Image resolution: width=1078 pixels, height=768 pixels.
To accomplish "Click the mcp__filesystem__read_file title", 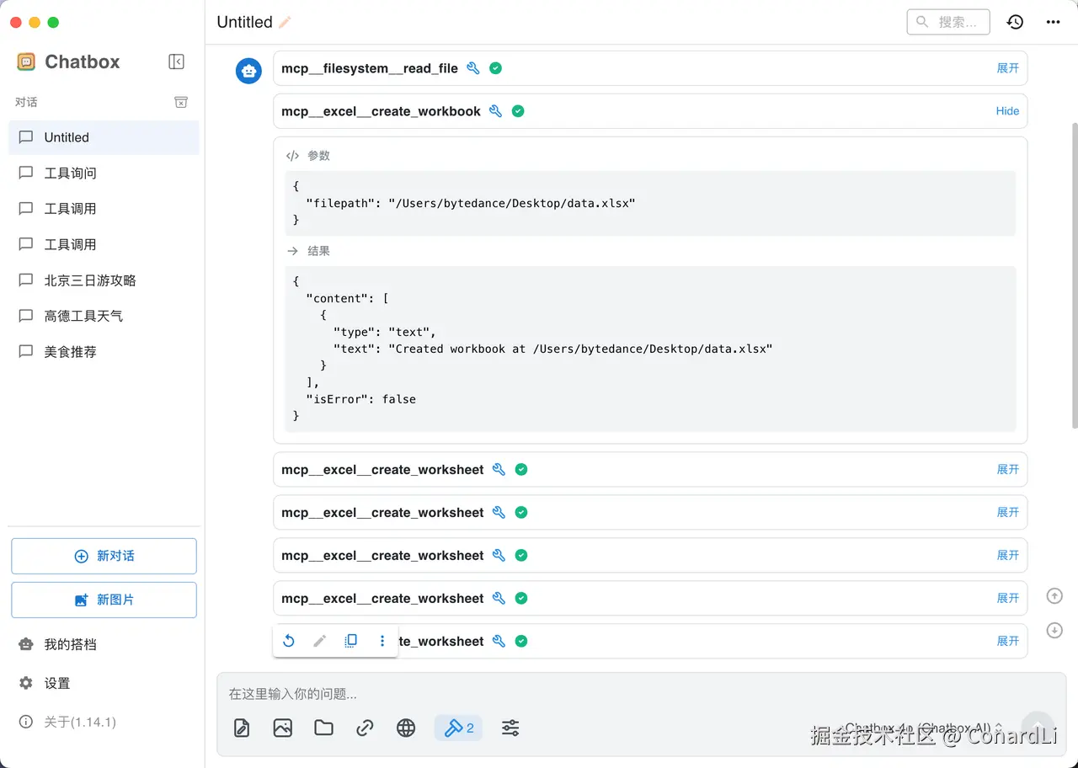I will 370,68.
